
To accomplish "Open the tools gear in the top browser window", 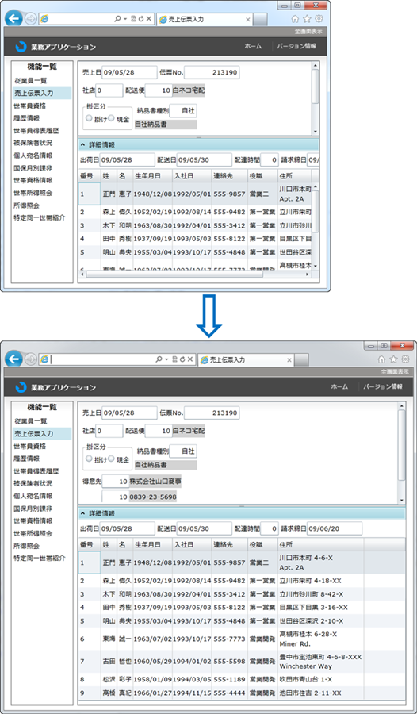I will click(319, 19).
